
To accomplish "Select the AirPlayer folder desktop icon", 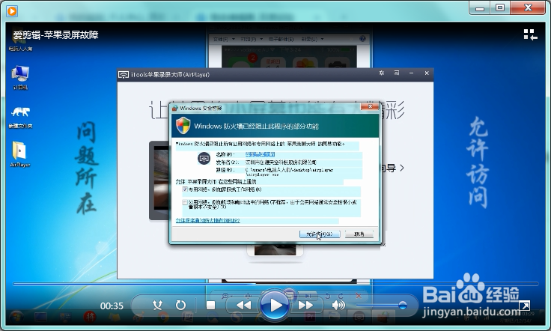I will [x=20, y=154].
